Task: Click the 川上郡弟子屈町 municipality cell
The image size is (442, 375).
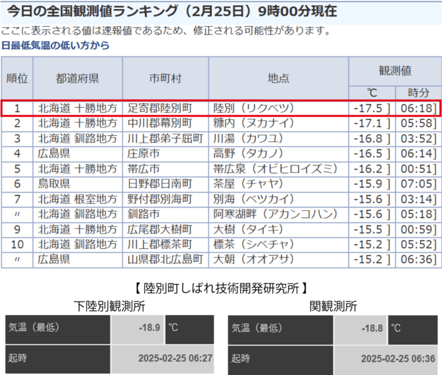Action: point(165,139)
